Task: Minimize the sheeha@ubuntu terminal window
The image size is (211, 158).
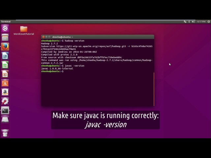Action: click(x=46, y=37)
